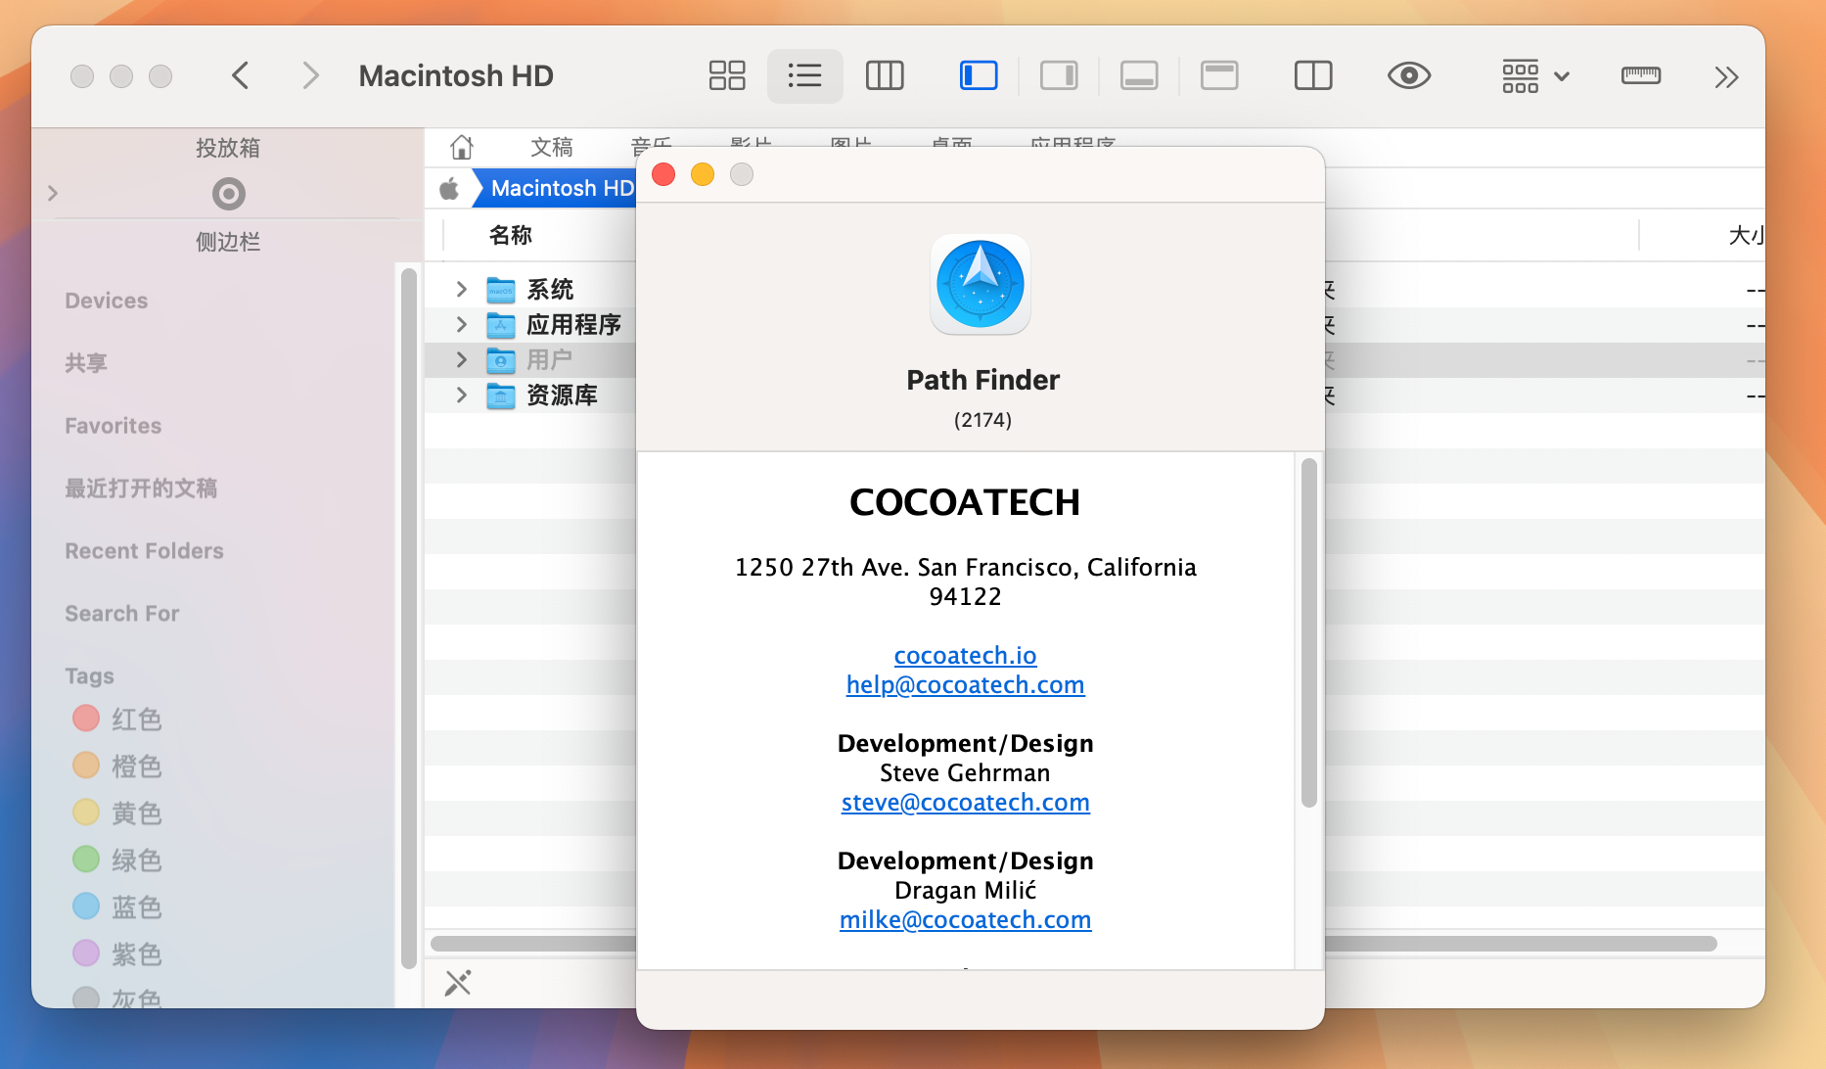
Task: Click Search For sidebar section
Action: pos(122,614)
